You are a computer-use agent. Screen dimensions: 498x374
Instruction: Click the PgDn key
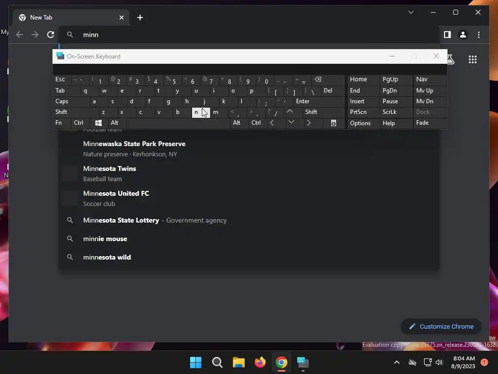click(396, 91)
